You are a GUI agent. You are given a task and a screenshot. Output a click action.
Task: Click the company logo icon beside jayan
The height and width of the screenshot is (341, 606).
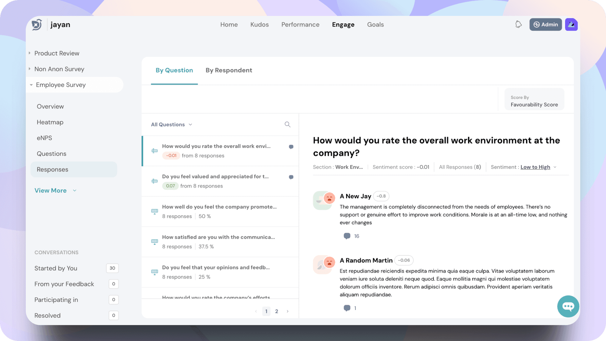(37, 25)
